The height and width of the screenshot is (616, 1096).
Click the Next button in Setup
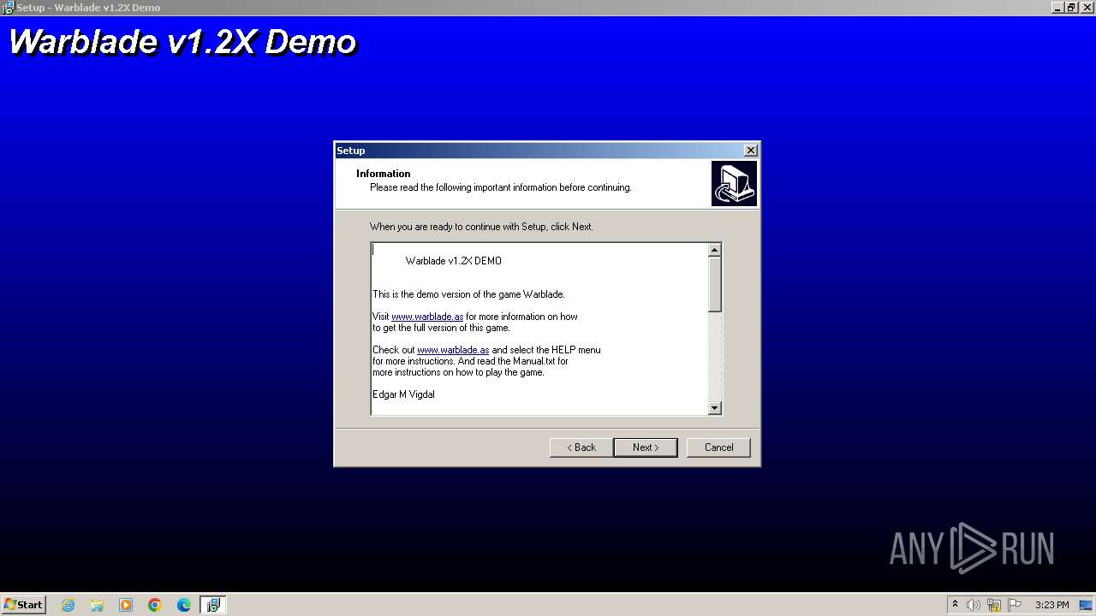point(646,447)
